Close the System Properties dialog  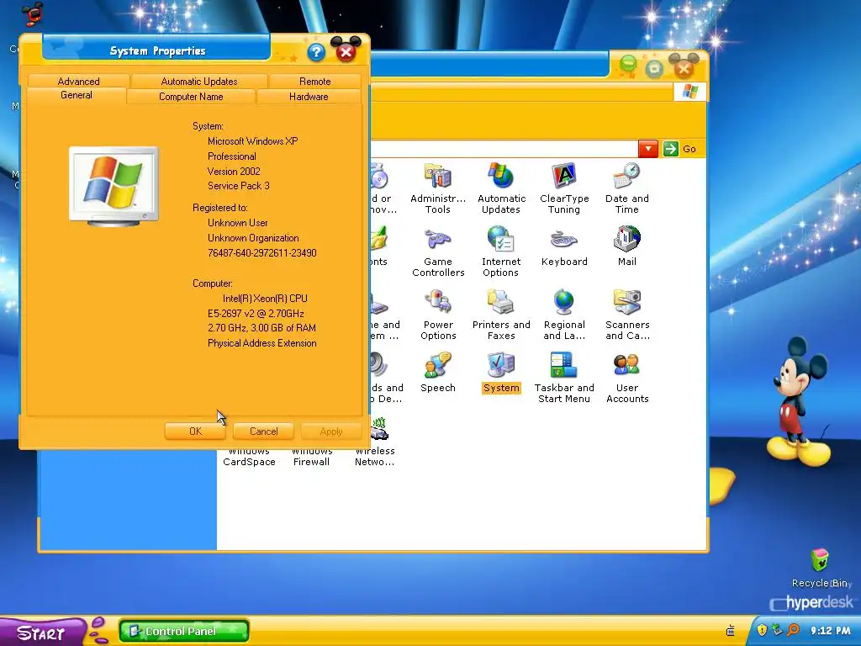click(346, 51)
